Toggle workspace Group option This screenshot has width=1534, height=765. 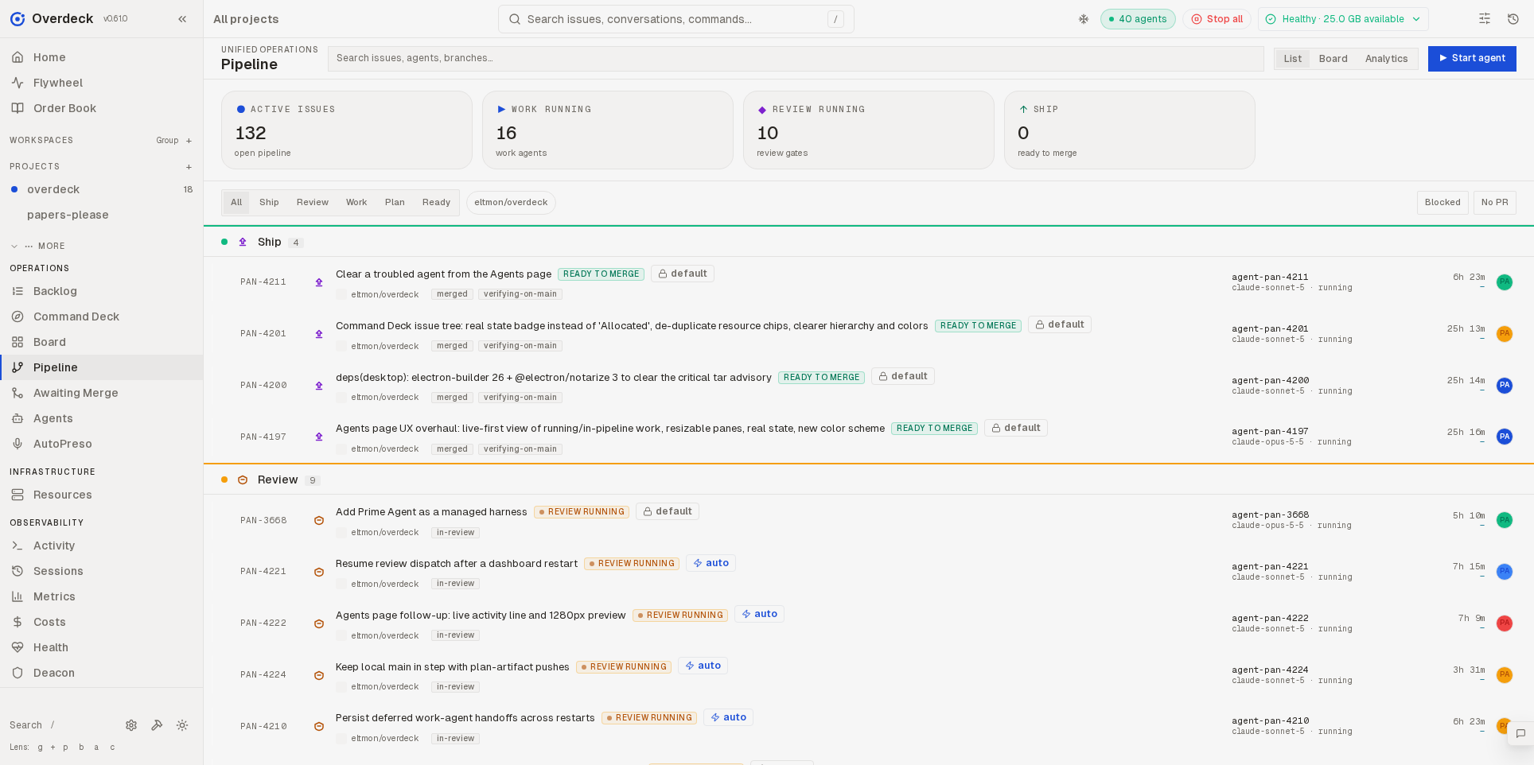167,141
